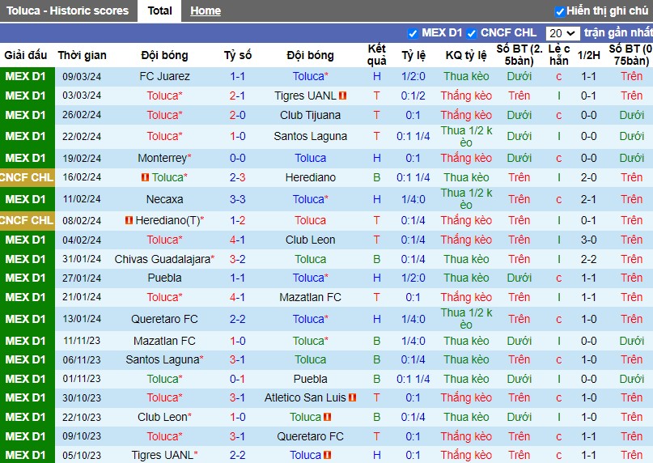Viewport: 653px width, 463px height.
Task: Click the 2-3 score against Herediano
Action: point(237,177)
